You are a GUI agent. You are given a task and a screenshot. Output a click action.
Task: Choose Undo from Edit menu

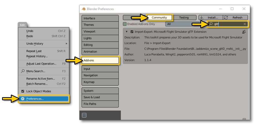(x=44, y=31)
